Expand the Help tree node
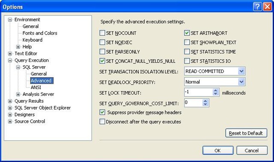 point(18,47)
